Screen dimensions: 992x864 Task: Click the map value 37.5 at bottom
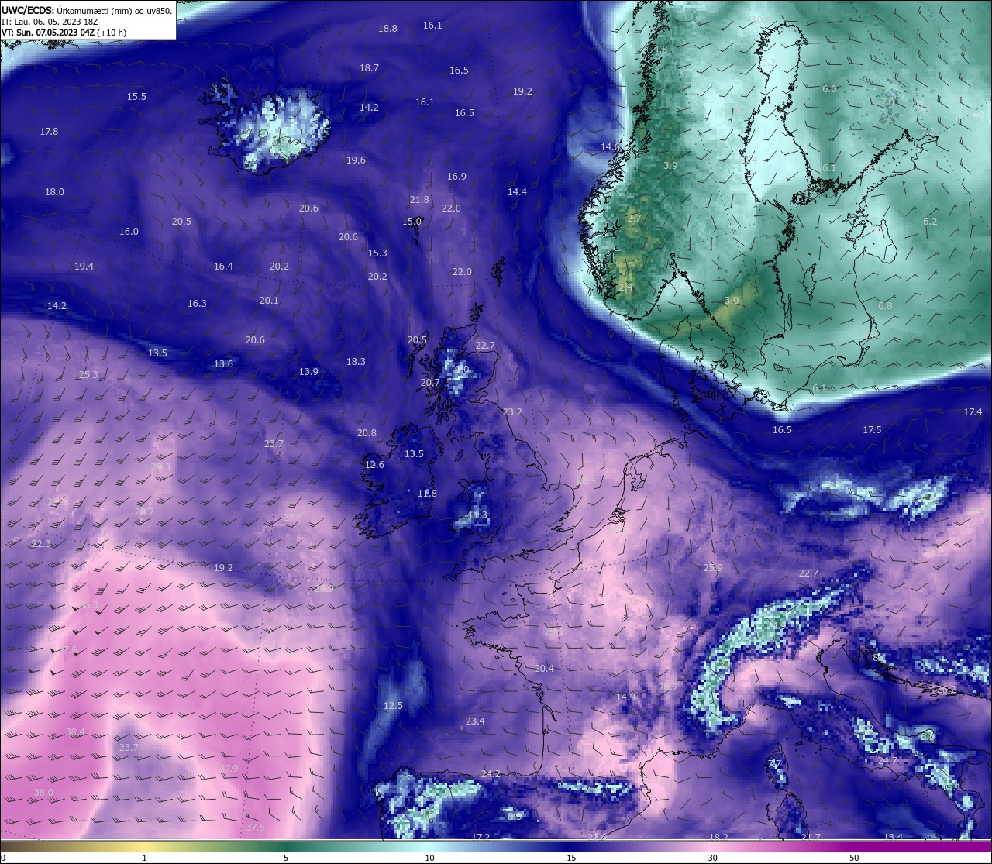tap(255, 828)
